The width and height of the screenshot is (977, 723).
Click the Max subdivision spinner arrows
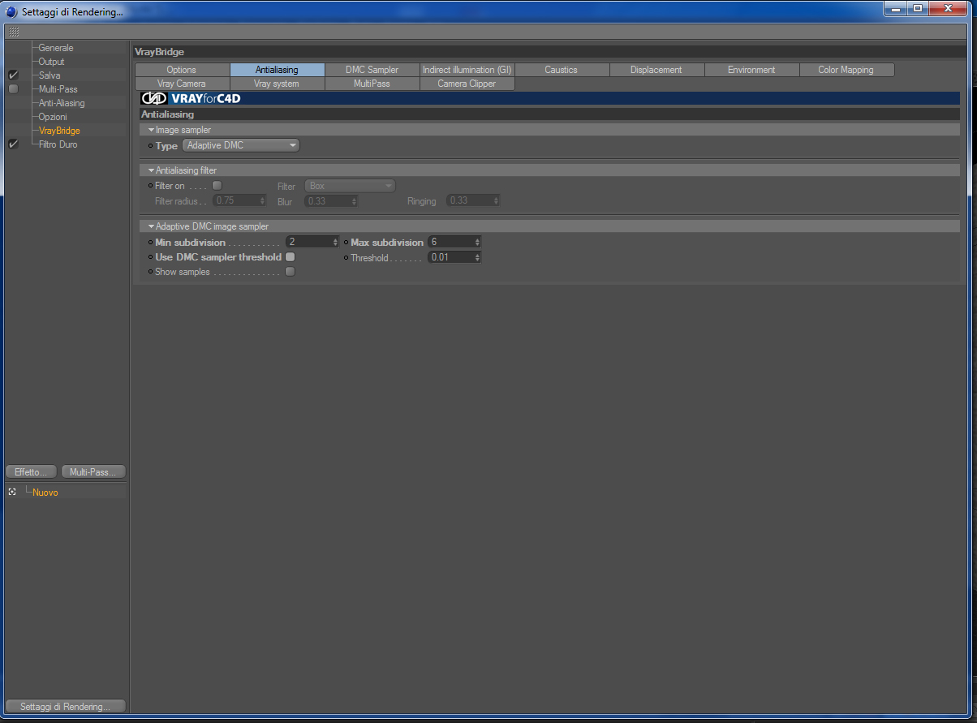(x=477, y=242)
